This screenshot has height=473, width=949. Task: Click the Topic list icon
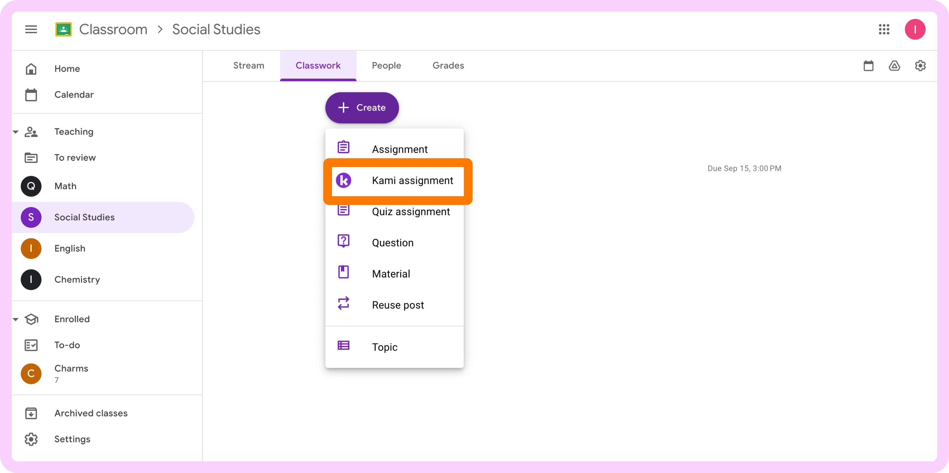(343, 345)
